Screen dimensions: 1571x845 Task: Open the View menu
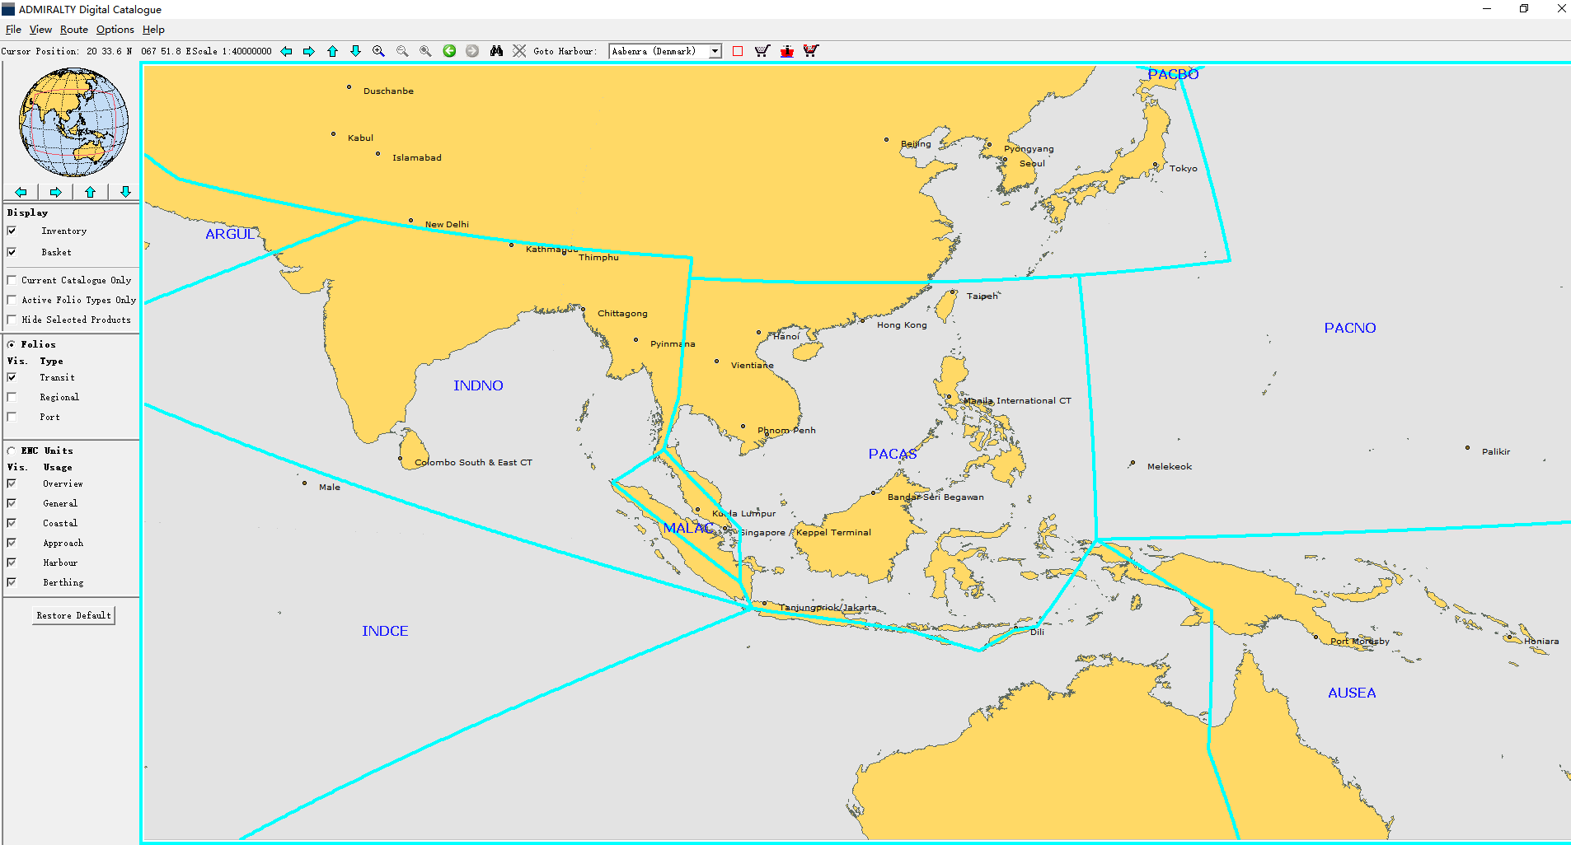40,30
